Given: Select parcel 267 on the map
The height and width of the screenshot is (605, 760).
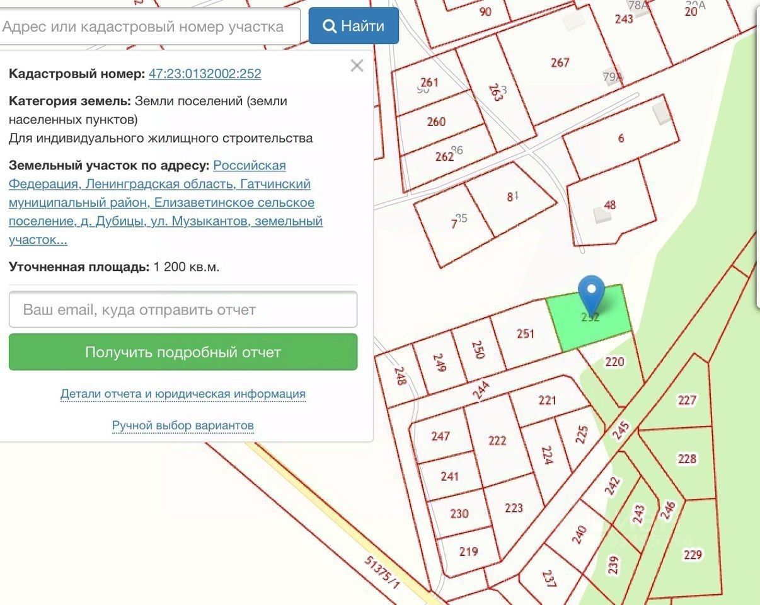Looking at the screenshot, I should click(560, 62).
